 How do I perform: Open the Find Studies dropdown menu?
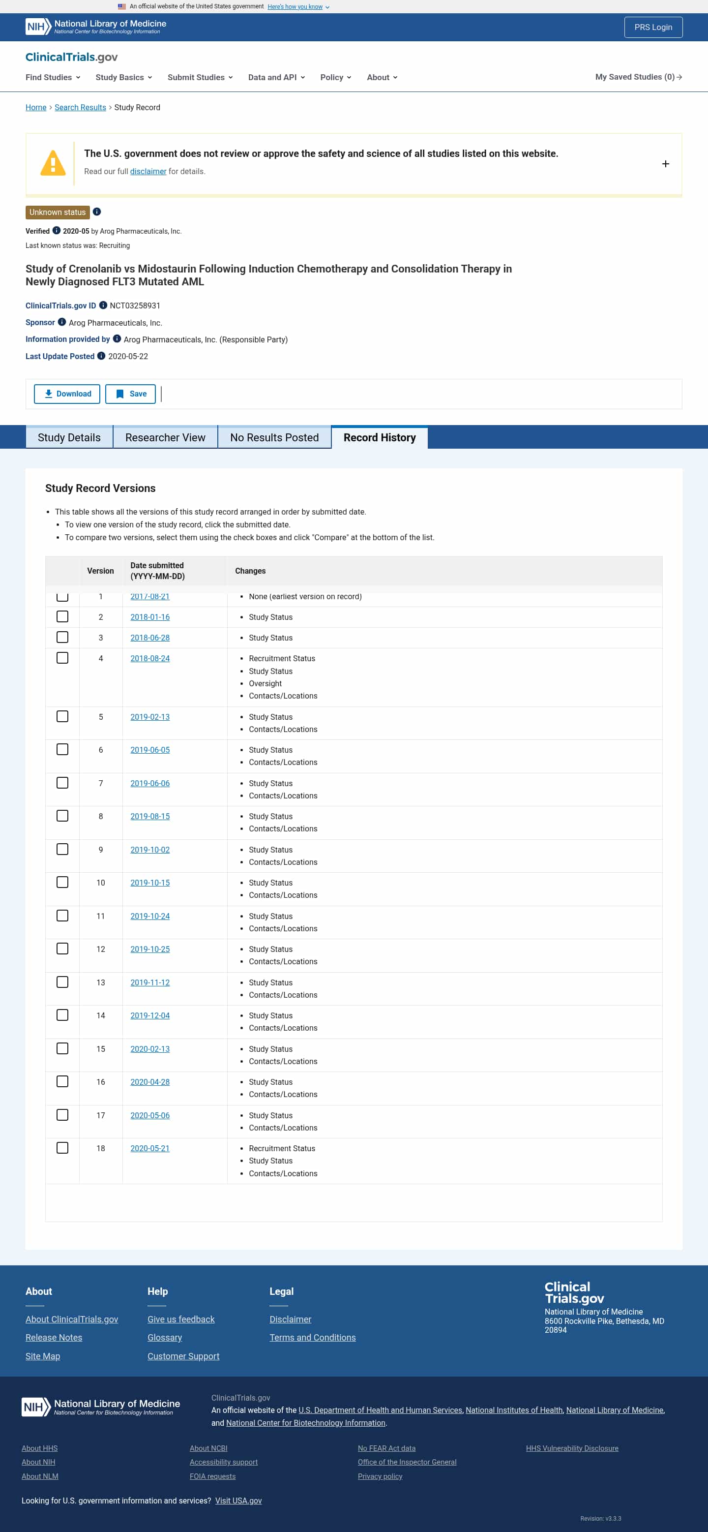[53, 77]
